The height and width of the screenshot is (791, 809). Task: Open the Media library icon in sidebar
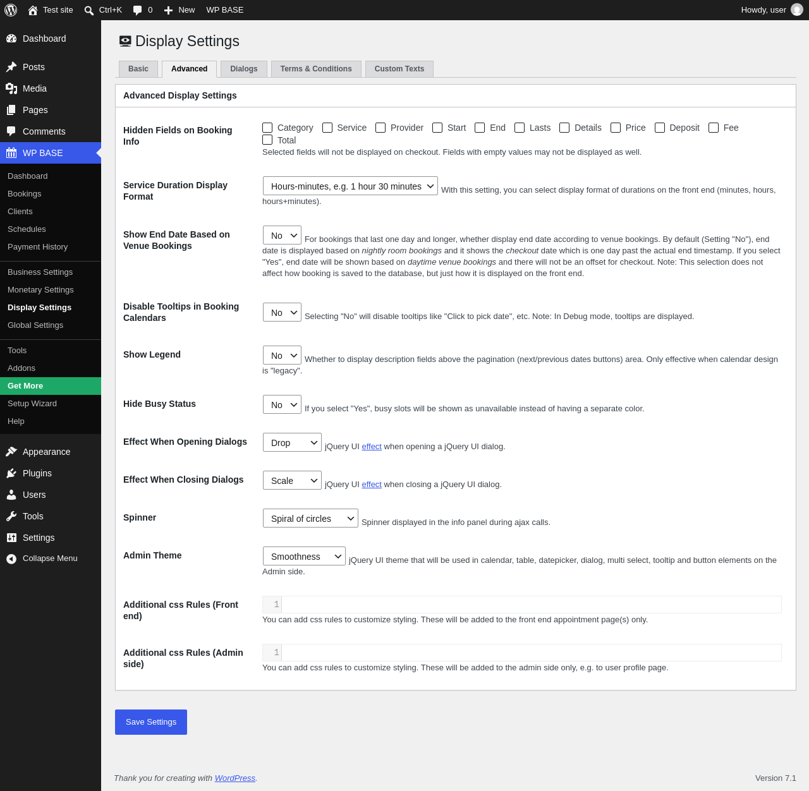click(x=11, y=88)
